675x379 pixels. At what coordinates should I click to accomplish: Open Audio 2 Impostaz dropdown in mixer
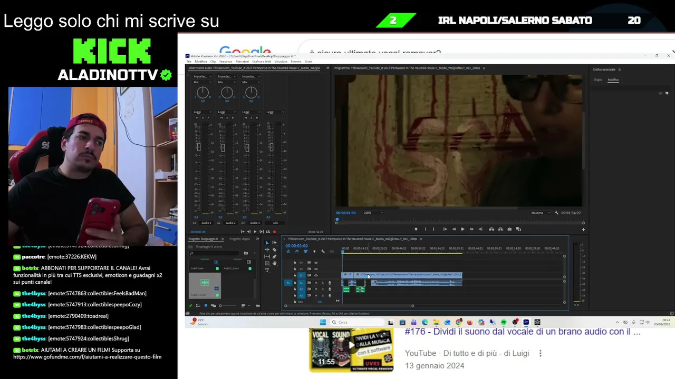(x=227, y=76)
